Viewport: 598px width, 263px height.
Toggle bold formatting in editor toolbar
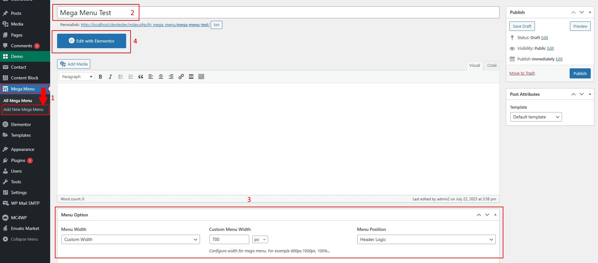100,77
